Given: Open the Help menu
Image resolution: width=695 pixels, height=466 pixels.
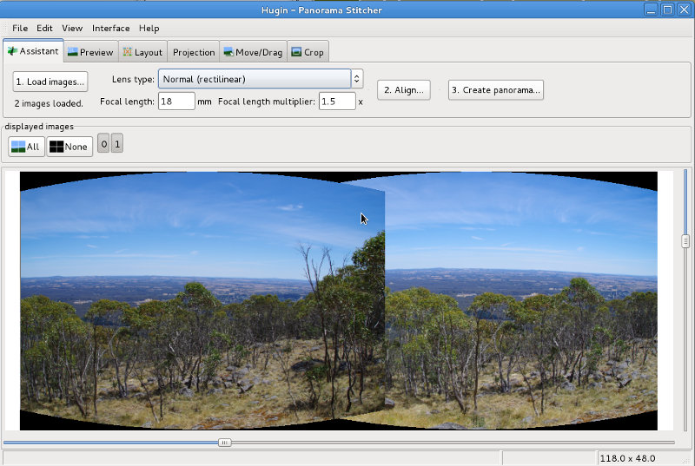Looking at the screenshot, I should click(149, 29).
